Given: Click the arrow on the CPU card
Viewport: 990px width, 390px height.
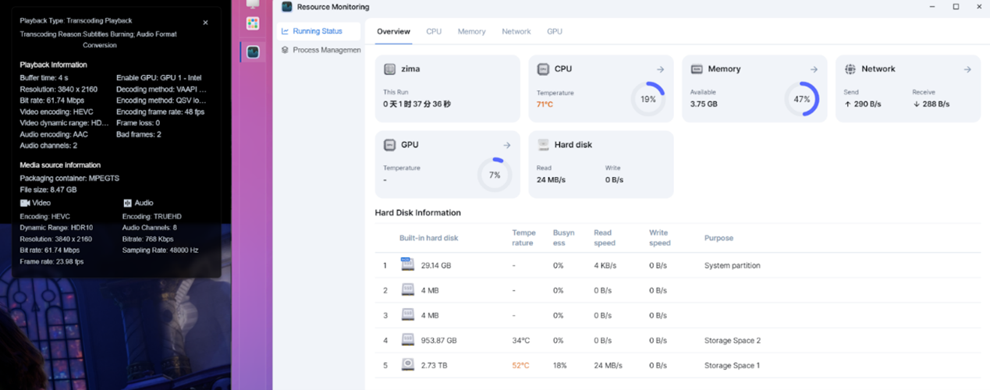Looking at the screenshot, I should [x=660, y=69].
